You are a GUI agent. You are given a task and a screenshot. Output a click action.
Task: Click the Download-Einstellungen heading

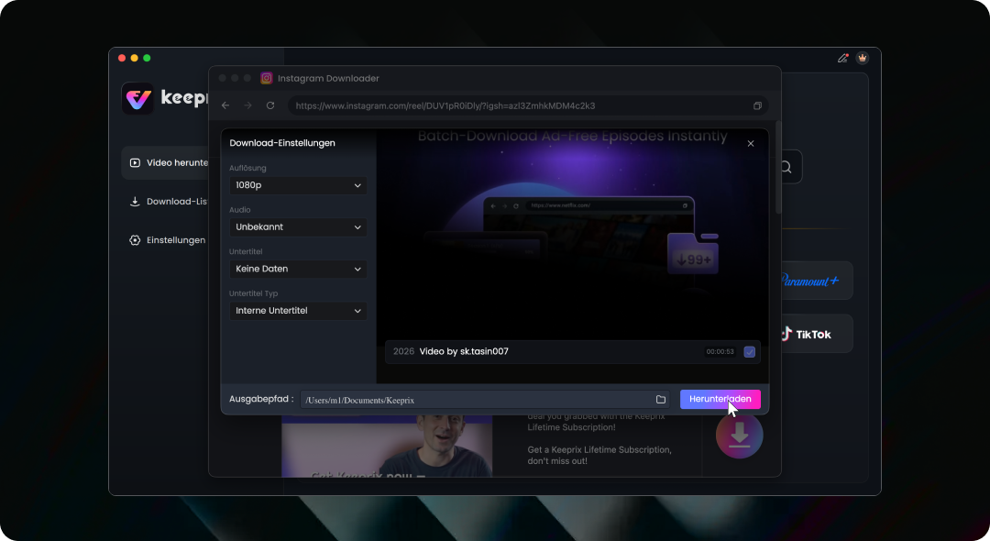[x=282, y=143]
